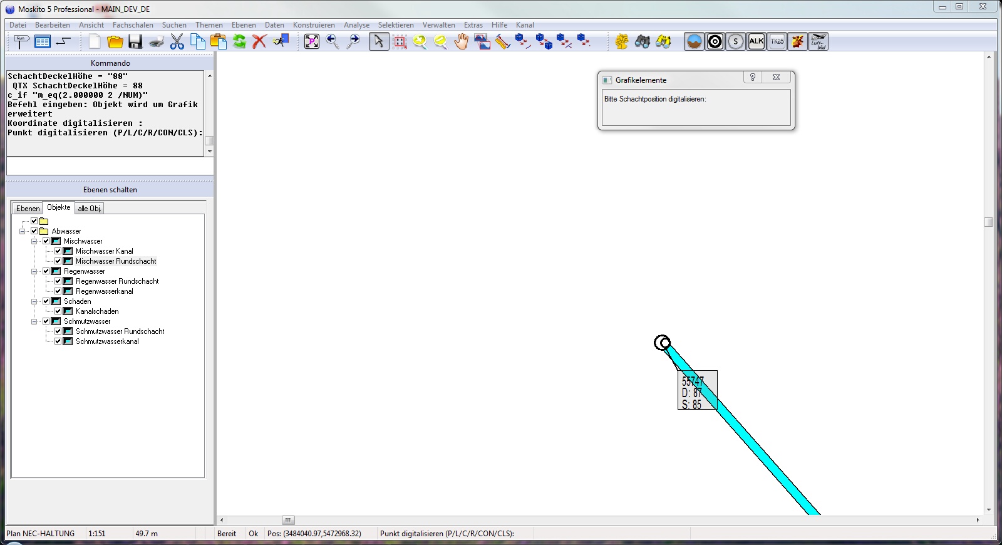Toggle the Kanalschaden layer checkbox
Viewport: 1002px width, 545px height.
(58, 311)
